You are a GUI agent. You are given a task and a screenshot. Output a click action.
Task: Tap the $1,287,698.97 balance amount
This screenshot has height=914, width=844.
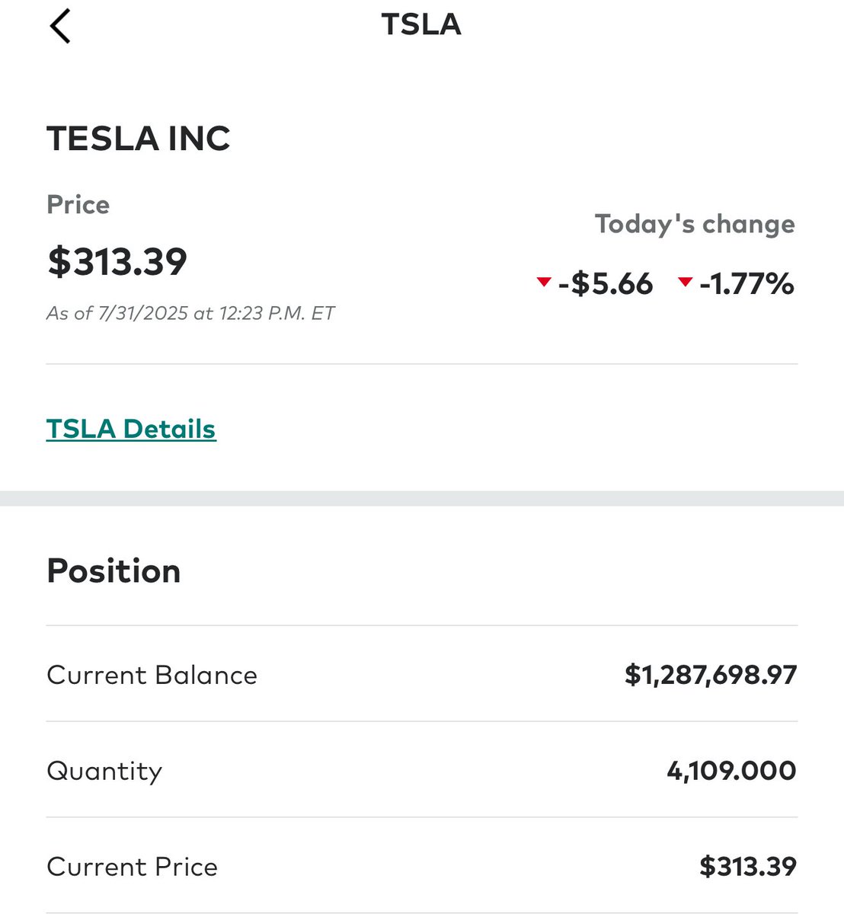click(x=711, y=675)
